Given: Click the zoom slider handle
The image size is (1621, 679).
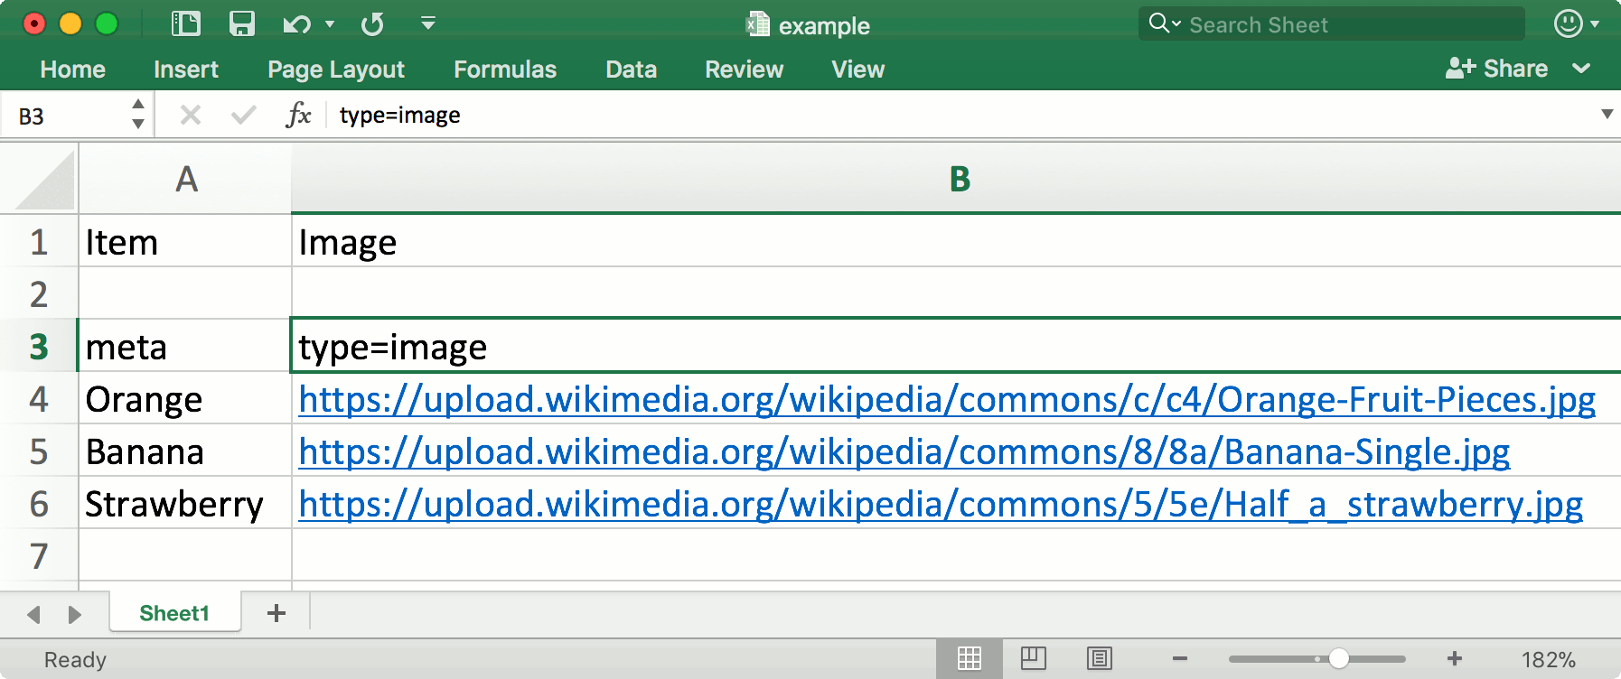Looking at the screenshot, I should pos(1339,658).
